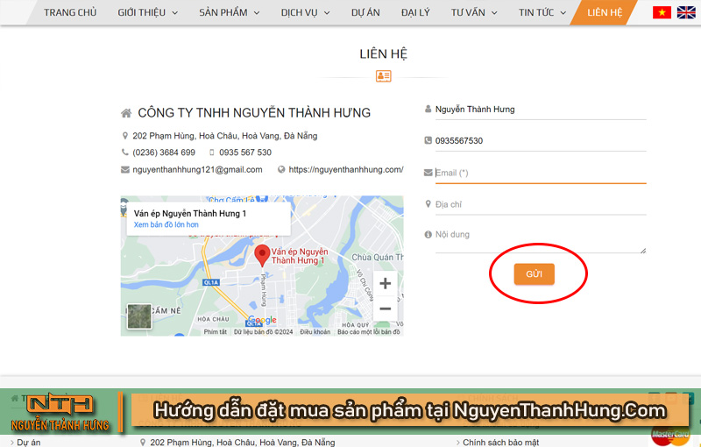Open https://nguyenthanhhung.com/ link
701x447 pixels.
coord(345,169)
